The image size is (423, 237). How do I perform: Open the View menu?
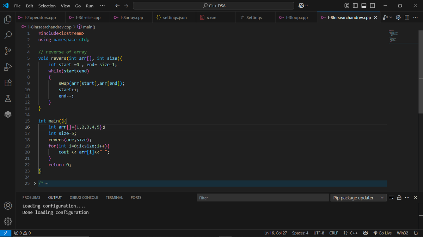65,6
